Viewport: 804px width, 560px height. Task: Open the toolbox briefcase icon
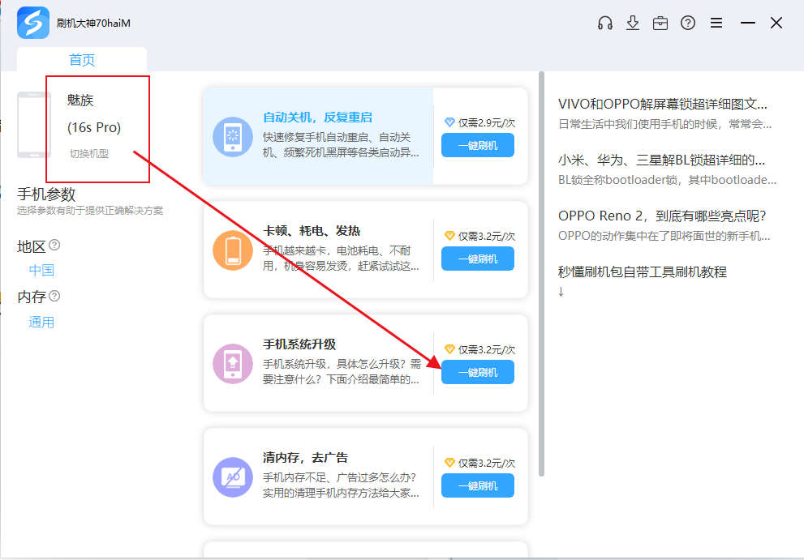[x=660, y=23]
